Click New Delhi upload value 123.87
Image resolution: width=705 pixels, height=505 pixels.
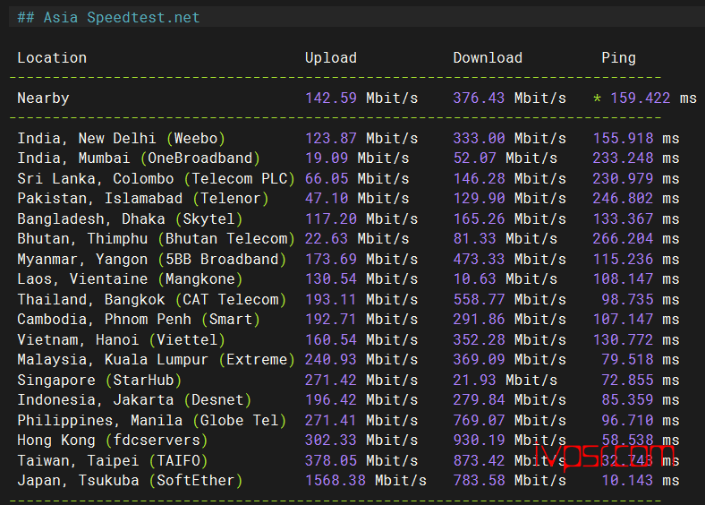pos(331,138)
